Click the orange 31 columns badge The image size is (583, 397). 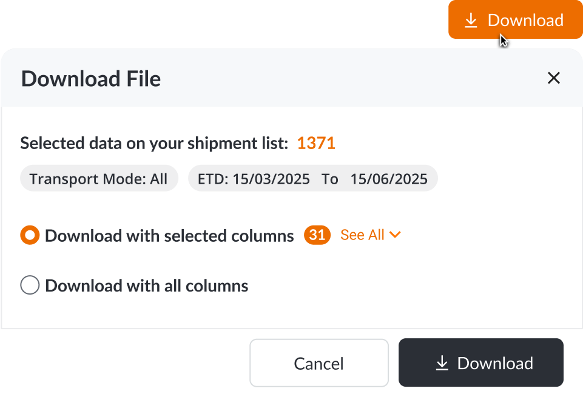[x=317, y=235]
